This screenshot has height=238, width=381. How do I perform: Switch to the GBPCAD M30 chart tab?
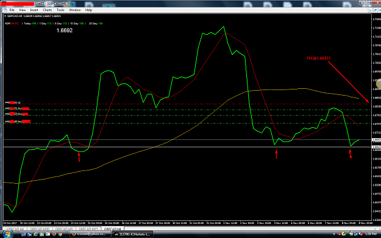[40, 229]
